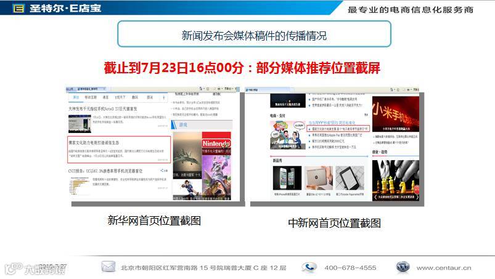Click the iPhone product thumbnail in 新品秀

(287, 178)
